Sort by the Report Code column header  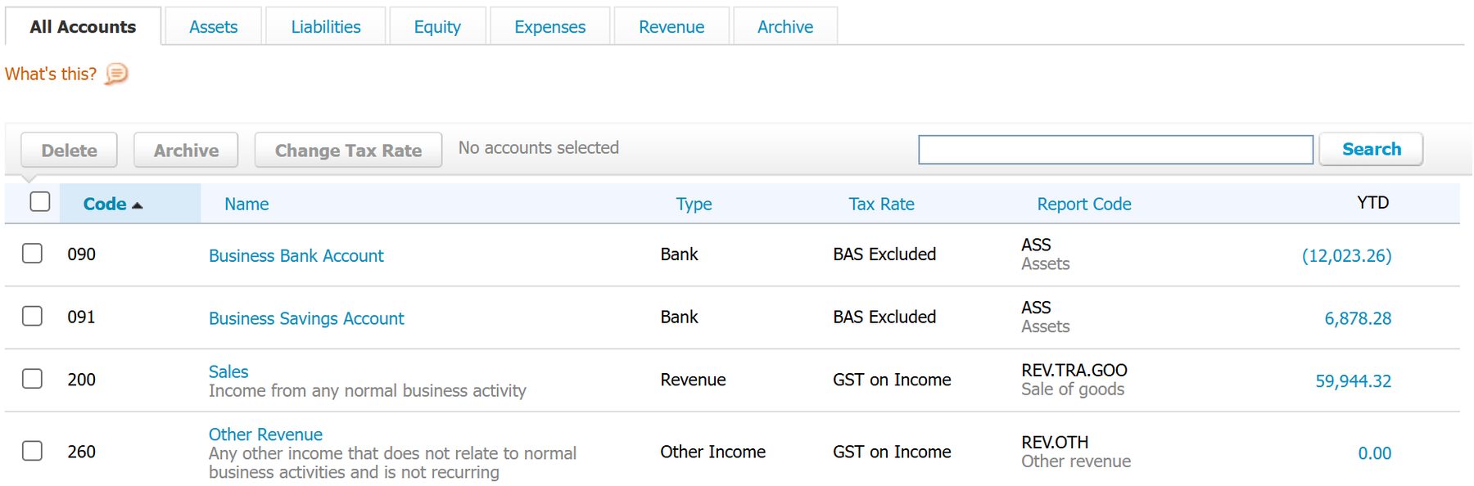click(x=1084, y=204)
